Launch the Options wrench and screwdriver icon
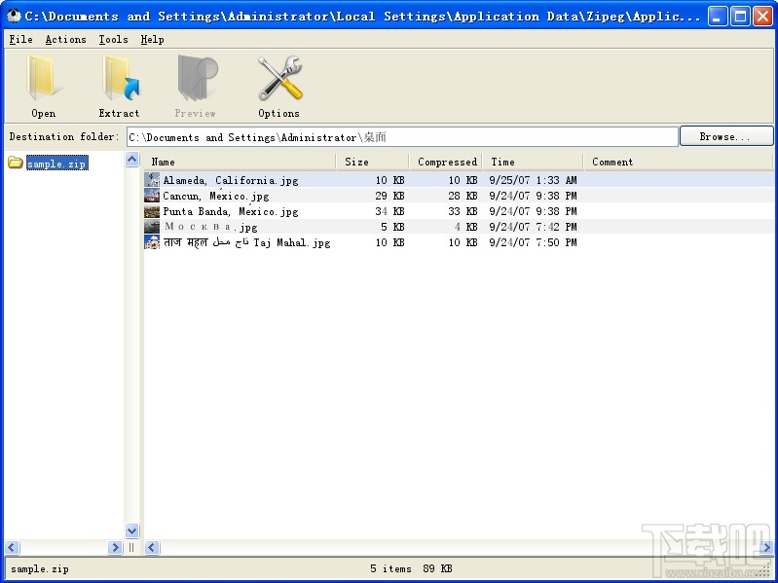Viewport: 778px width, 583px height. click(x=279, y=78)
